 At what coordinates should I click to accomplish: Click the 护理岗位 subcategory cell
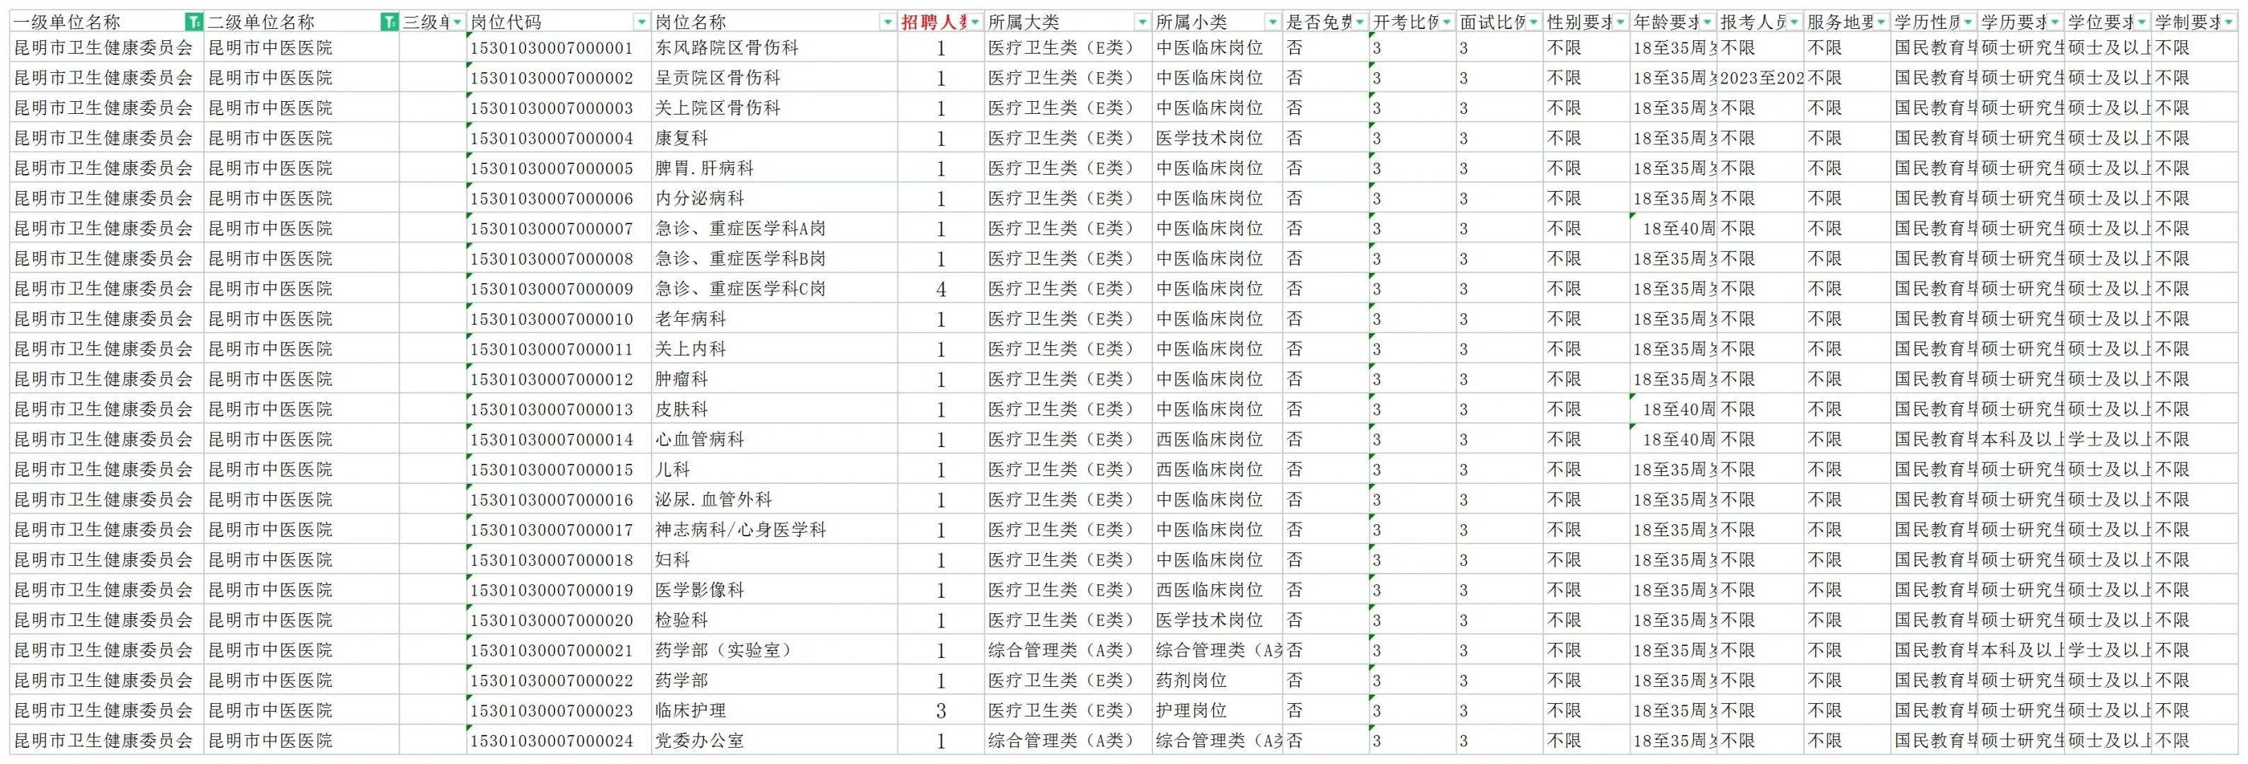[1217, 711]
